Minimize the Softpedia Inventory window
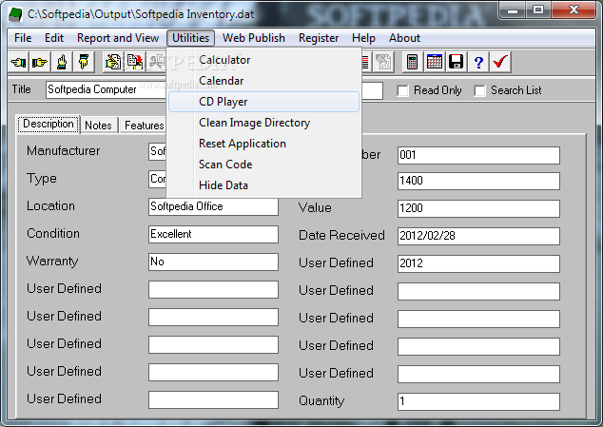The image size is (603, 427). click(x=513, y=10)
